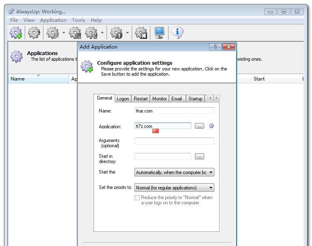
Task: Click the Add Application toolbar icon
Action: pos(16,33)
